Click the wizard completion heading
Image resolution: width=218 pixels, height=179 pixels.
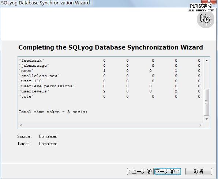click(110, 47)
